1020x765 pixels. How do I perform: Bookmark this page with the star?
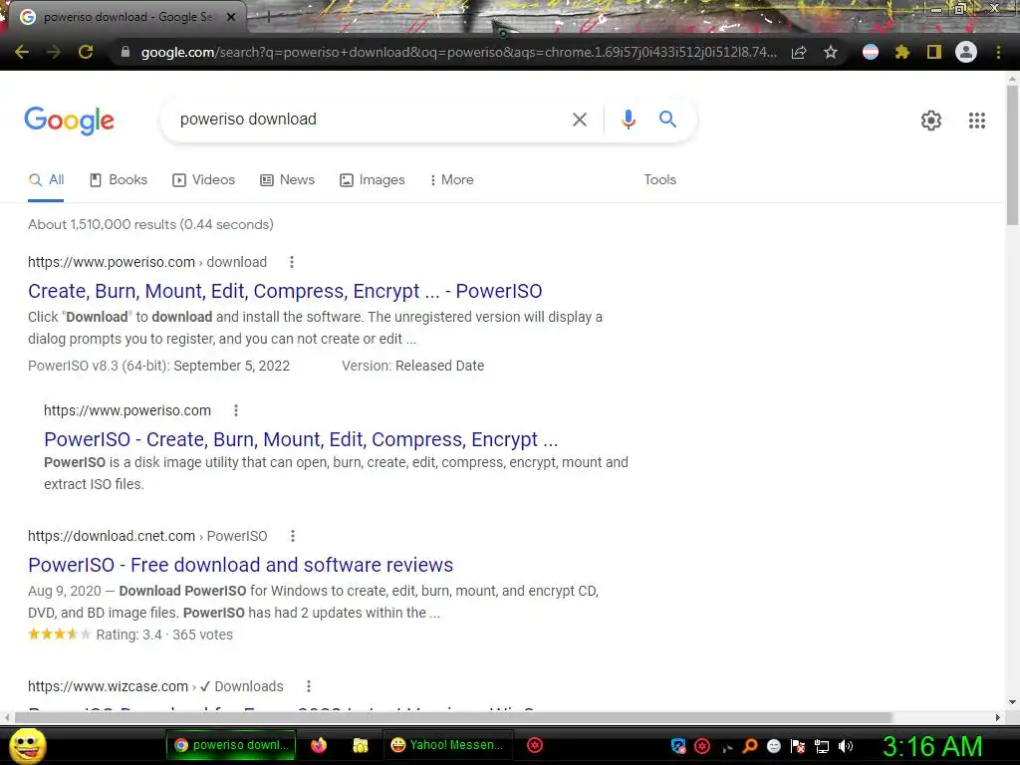point(831,52)
